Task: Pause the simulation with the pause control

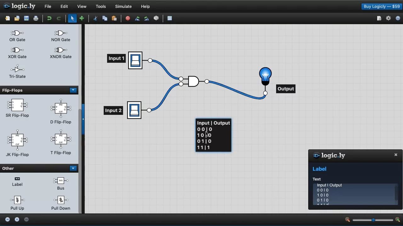Action: pyautogui.click(x=17, y=219)
